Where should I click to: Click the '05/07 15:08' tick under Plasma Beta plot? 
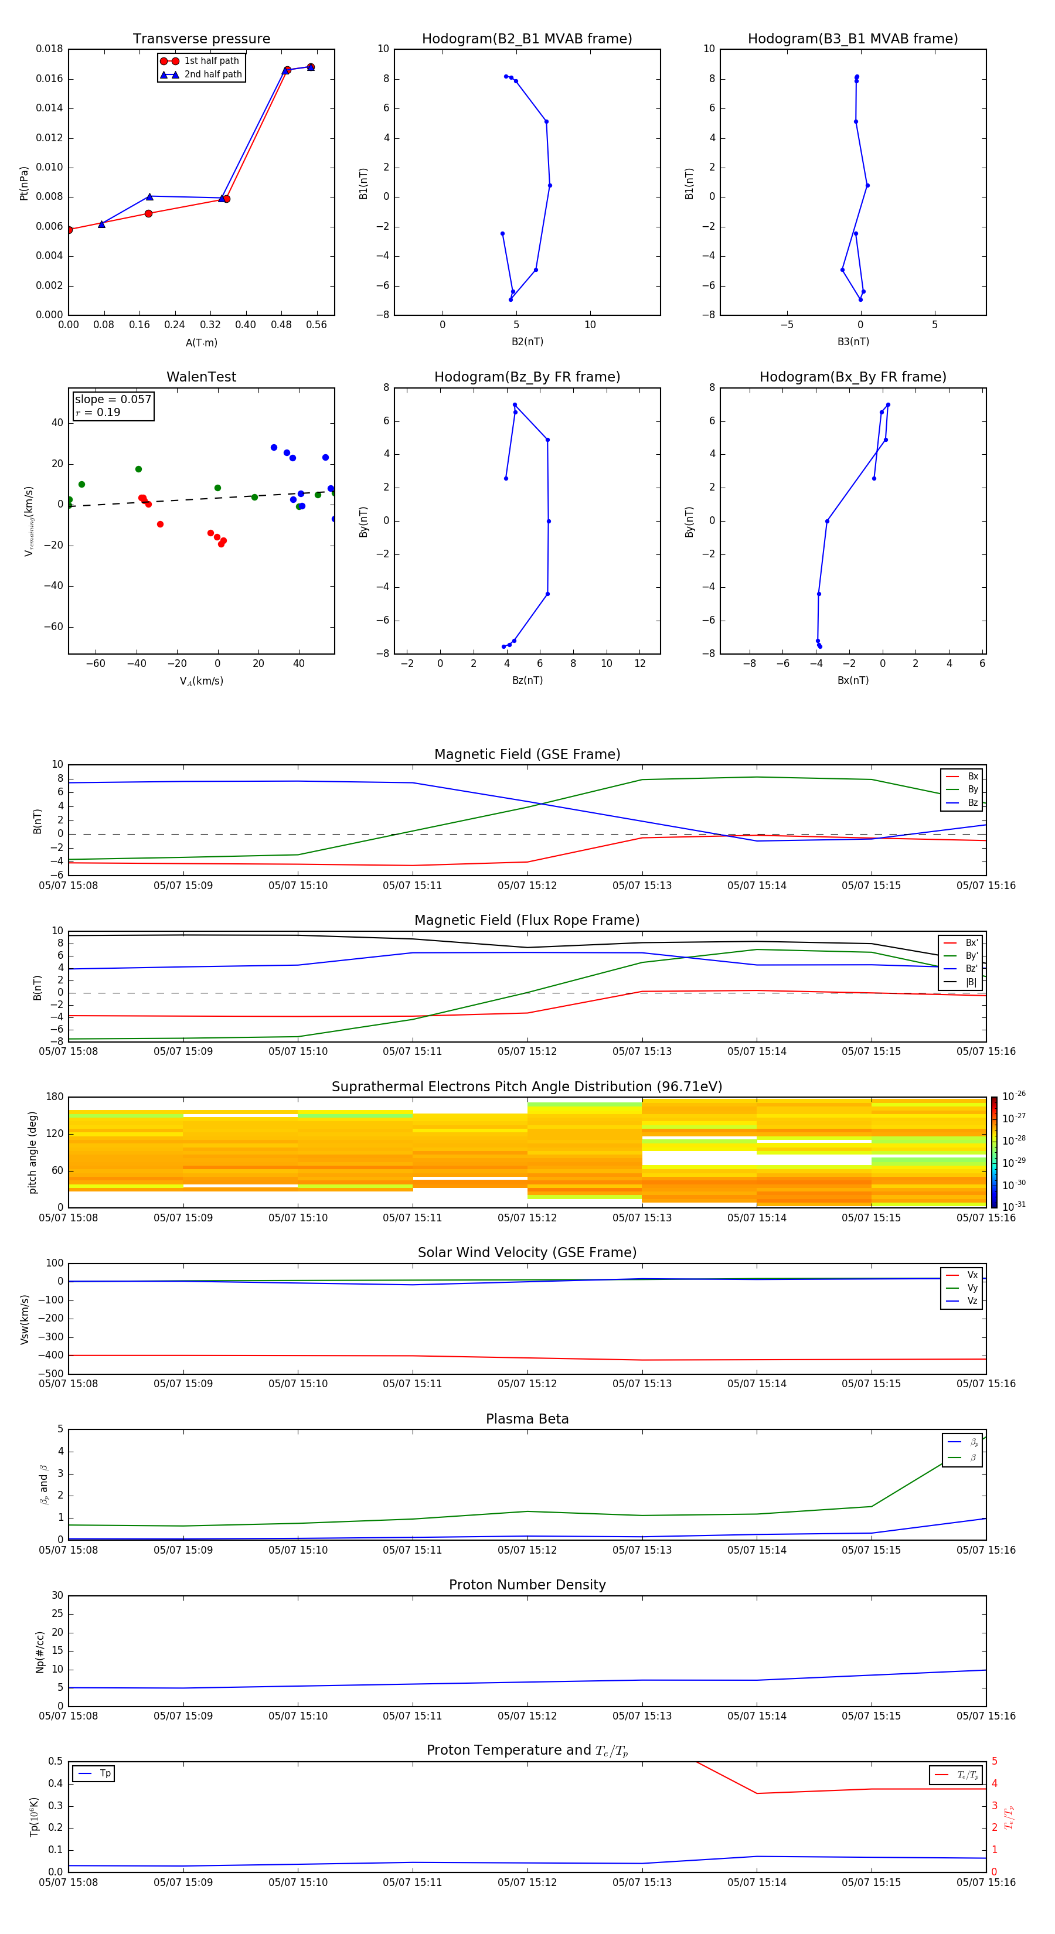[x=69, y=1550]
